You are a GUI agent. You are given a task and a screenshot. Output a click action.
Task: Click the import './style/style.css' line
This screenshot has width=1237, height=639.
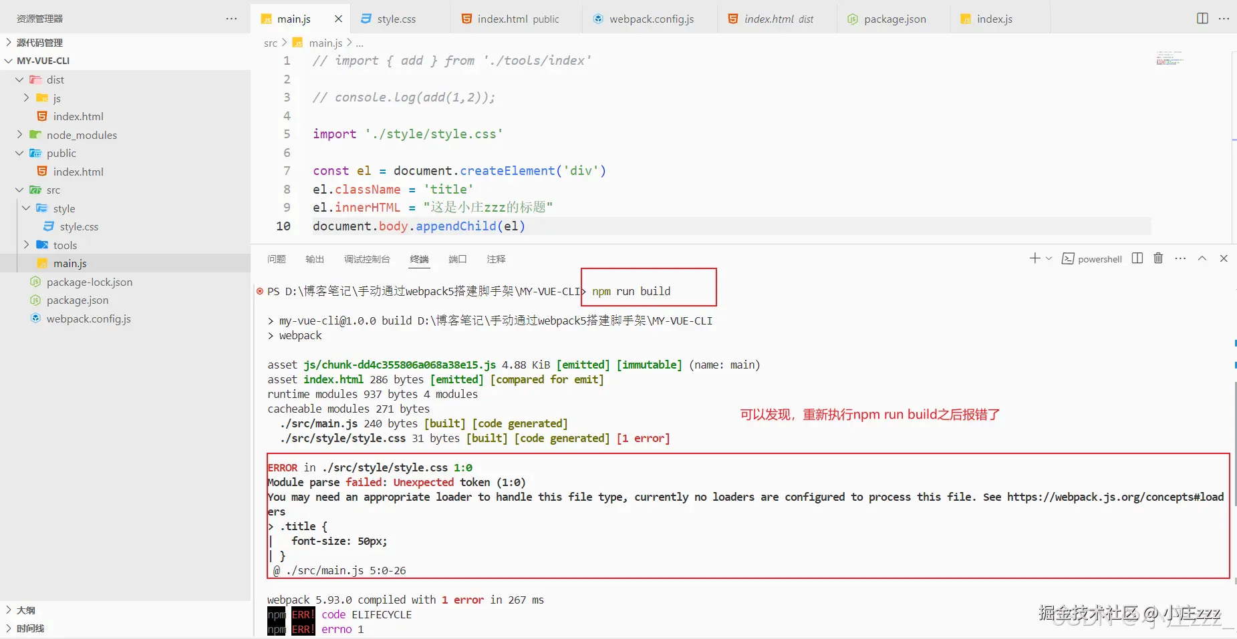click(408, 134)
